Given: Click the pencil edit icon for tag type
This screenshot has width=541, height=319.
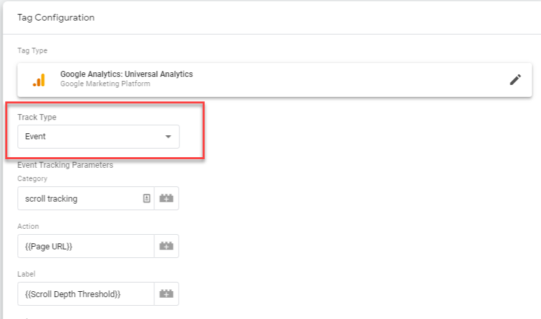Looking at the screenshot, I should pyautogui.click(x=515, y=80).
